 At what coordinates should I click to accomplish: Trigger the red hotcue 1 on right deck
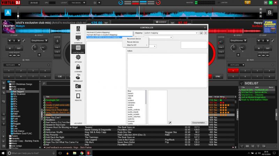pos(233,71)
